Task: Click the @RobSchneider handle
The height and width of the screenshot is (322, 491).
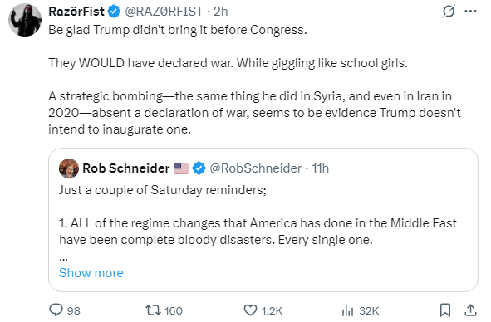Action: click(255, 168)
